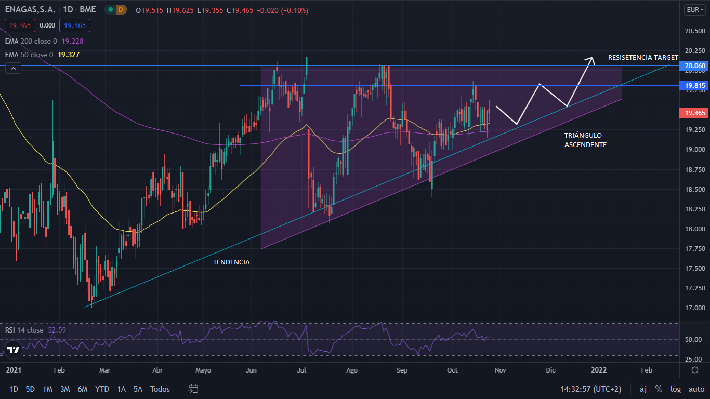Screen dimensions: 710x399
Task: Collapse the indicator legend with chevron
Action: click(13, 68)
